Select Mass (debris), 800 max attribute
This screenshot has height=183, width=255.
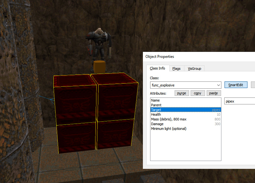185,119
